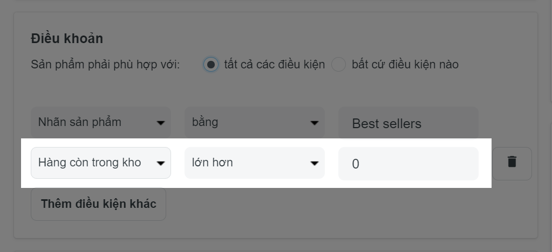Focus the 'Best sellers' value field

[x=408, y=123]
